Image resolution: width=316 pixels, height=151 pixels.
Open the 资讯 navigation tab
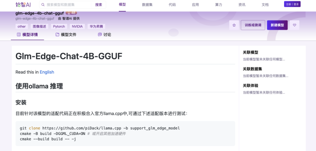242,5
